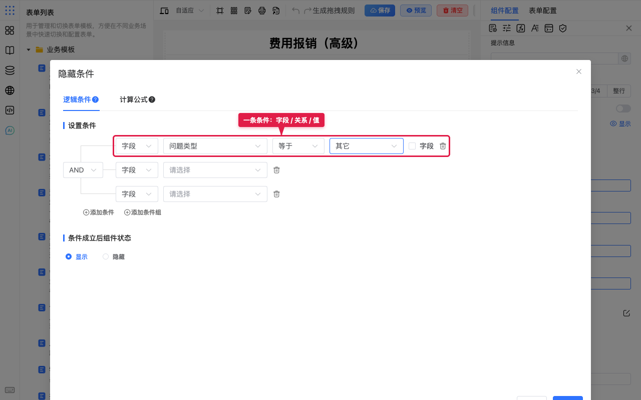Delete the 问题类型 condition row

443,146
